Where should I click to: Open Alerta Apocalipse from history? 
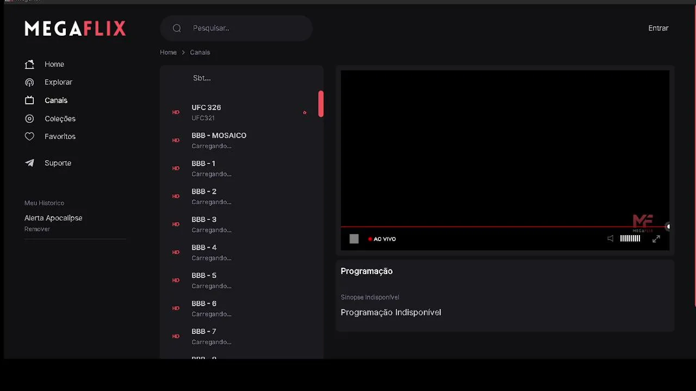pyautogui.click(x=53, y=218)
